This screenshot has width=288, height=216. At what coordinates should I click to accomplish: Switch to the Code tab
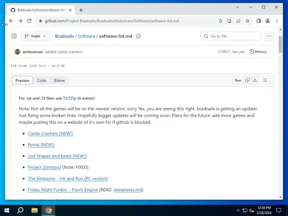(x=42, y=80)
